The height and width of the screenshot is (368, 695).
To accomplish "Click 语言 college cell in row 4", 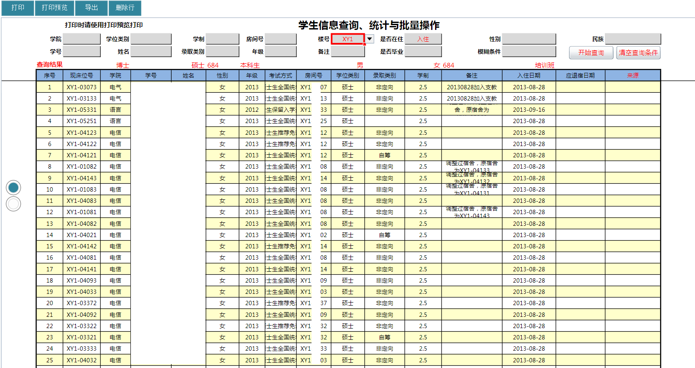I will point(115,121).
